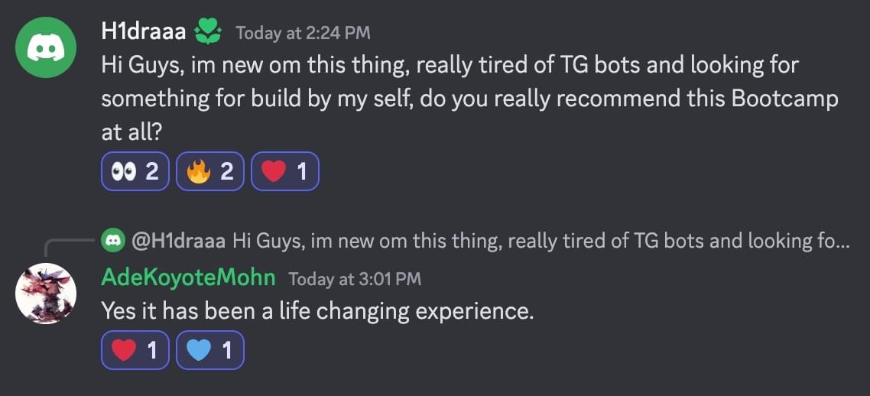Open H1draaa's profile from the username
Viewport: 870px width, 396px height.
(143, 32)
